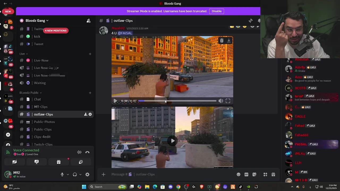Image resolution: width=340 pixels, height=191 pixels.
Task: Open the sticker picker
Action: (254, 175)
